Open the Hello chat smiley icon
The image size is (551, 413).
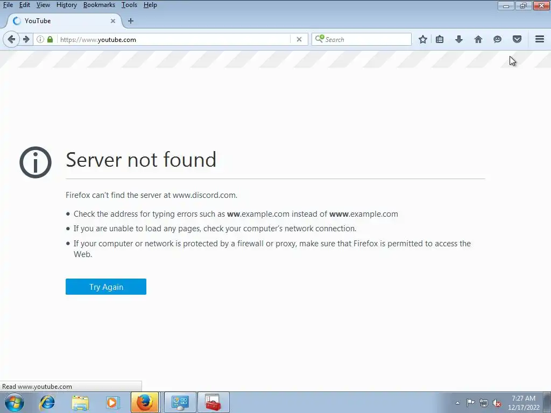point(497,39)
